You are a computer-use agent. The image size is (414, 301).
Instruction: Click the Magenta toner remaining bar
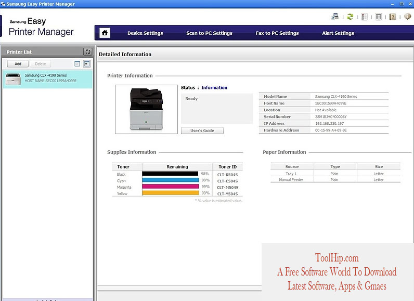tap(170, 187)
